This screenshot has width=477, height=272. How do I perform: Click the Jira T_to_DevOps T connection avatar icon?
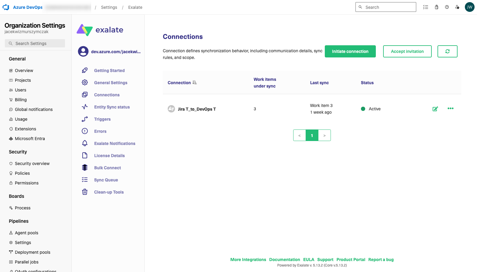(171, 109)
